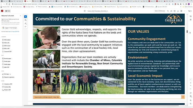193x108 pixels.
Task: Open the 'sign up for free' link
Action: (16, 32)
